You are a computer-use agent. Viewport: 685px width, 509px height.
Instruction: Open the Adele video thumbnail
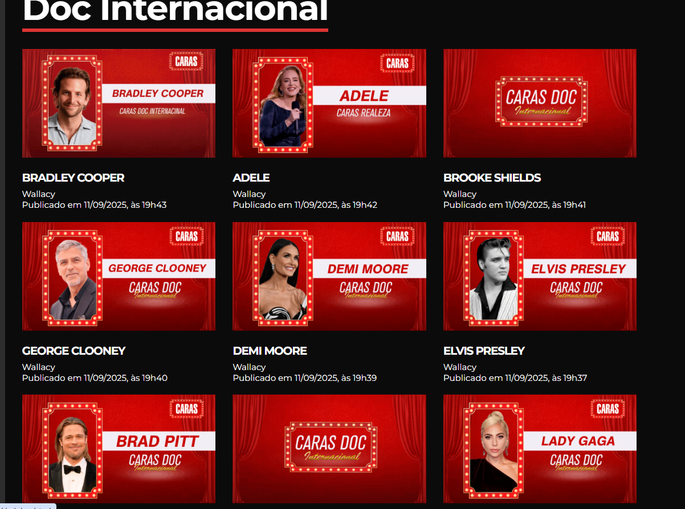[329, 103]
